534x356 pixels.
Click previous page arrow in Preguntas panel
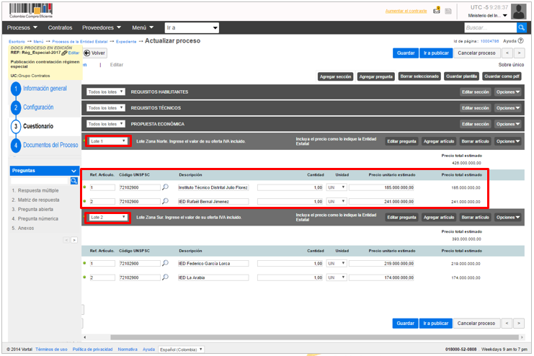66,240
